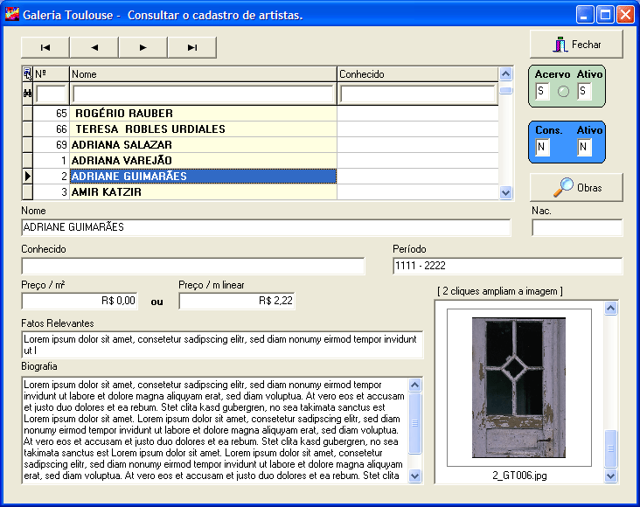
Task: Click the image panel scrollbar thumb
Action: click(610, 448)
